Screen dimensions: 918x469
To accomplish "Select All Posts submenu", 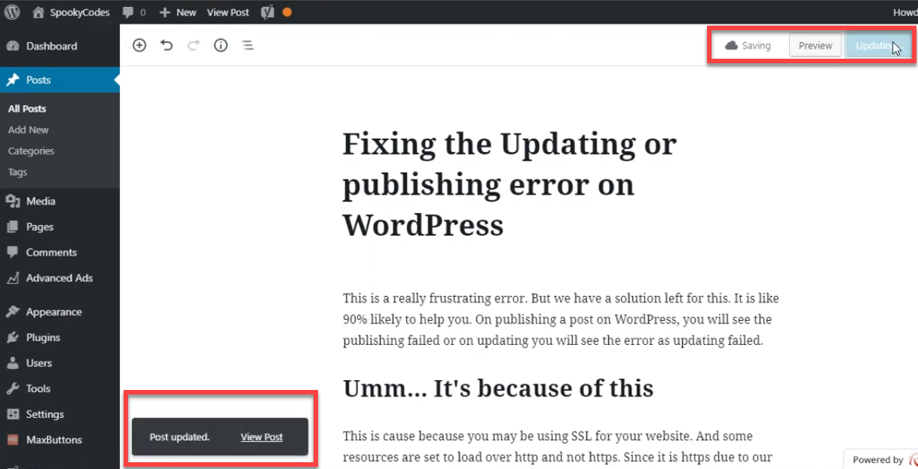I will pyautogui.click(x=27, y=108).
